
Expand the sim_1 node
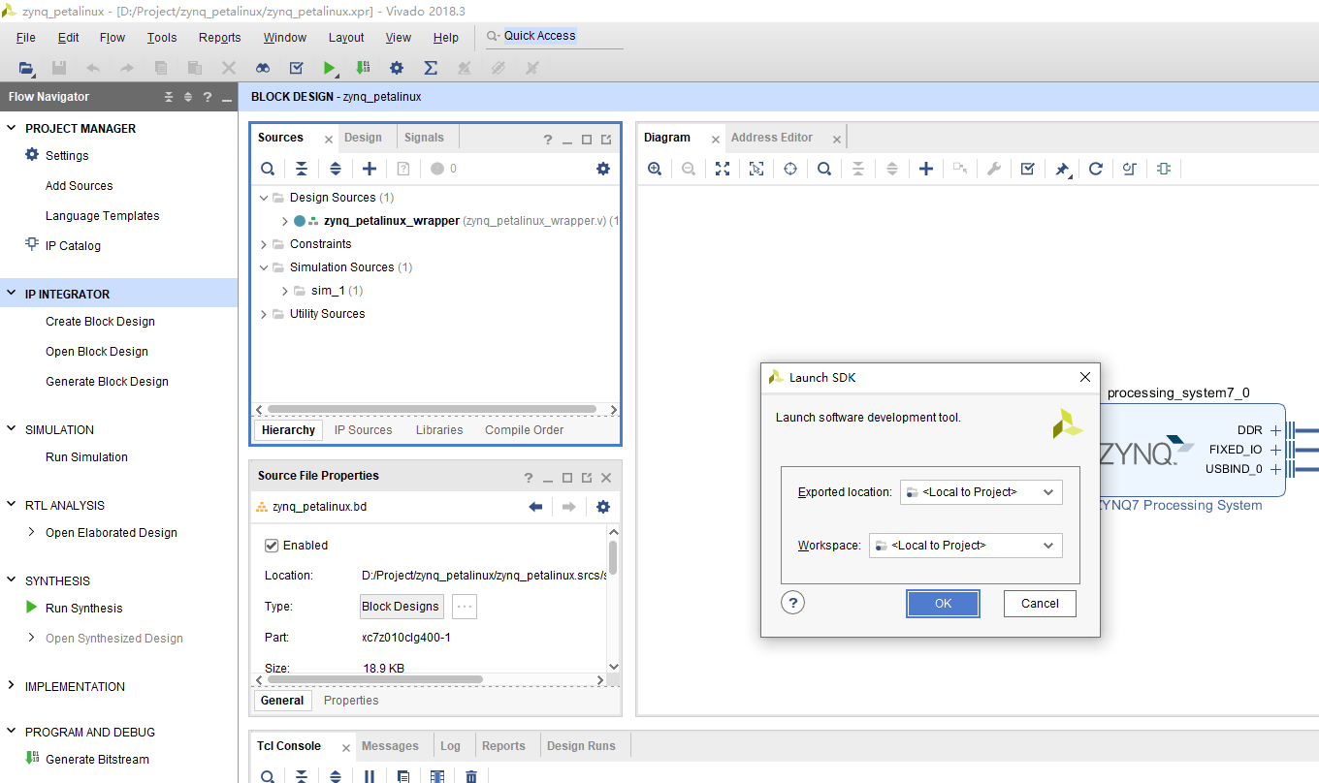pyautogui.click(x=284, y=291)
